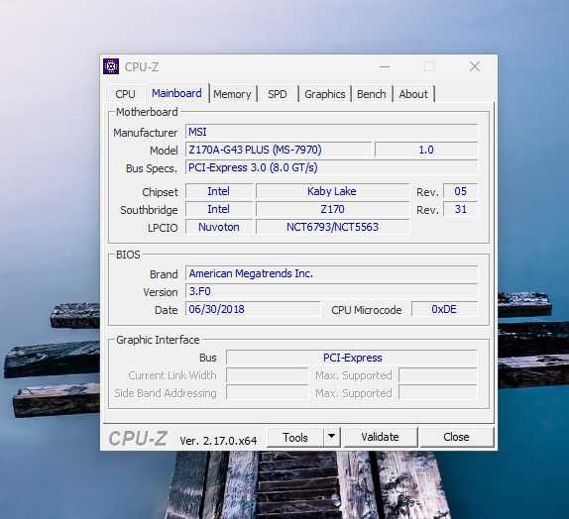
Task: Click the chipset Rev. value 05
Action: tap(460, 191)
